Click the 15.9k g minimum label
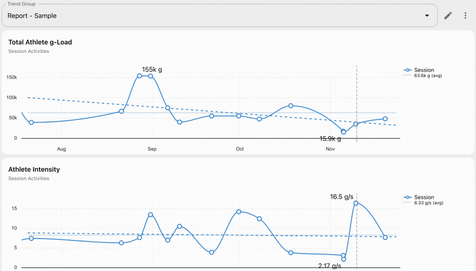The width and height of the screenshot is (476, 271). (x=330, y=139)
